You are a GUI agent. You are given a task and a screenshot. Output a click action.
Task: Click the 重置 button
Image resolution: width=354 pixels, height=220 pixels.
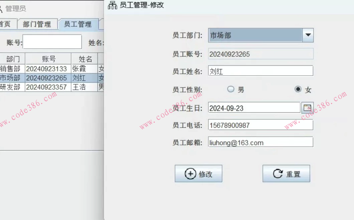(286, 173)
